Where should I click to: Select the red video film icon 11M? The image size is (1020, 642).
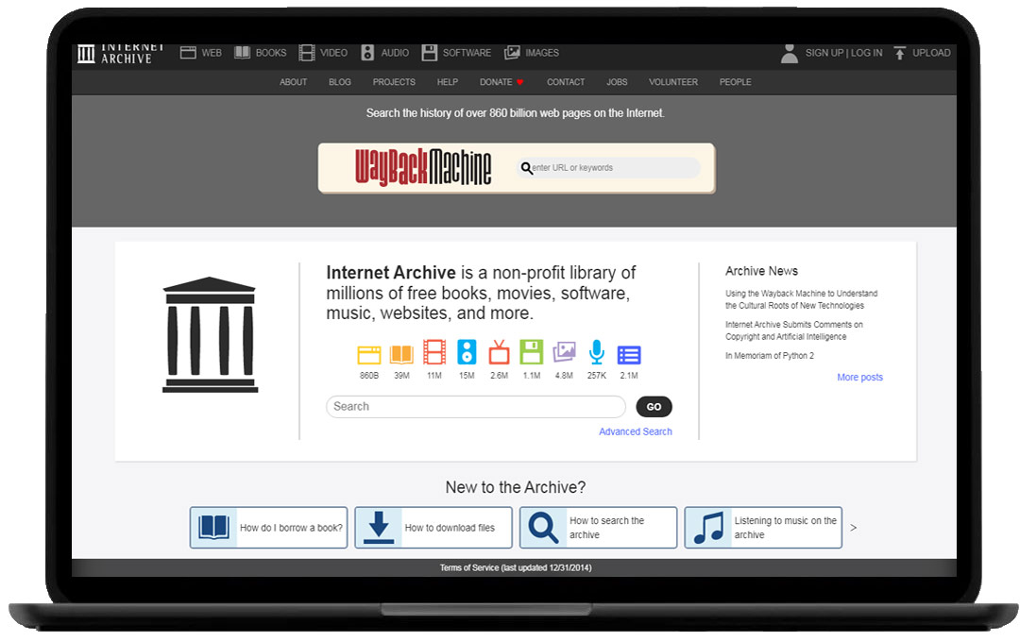pyautogui.click(x=433, y=352)
